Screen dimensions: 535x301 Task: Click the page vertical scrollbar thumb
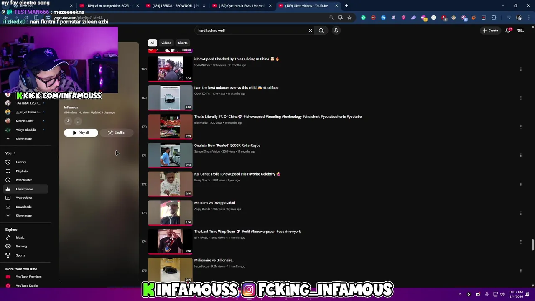(x=532, y=245)
